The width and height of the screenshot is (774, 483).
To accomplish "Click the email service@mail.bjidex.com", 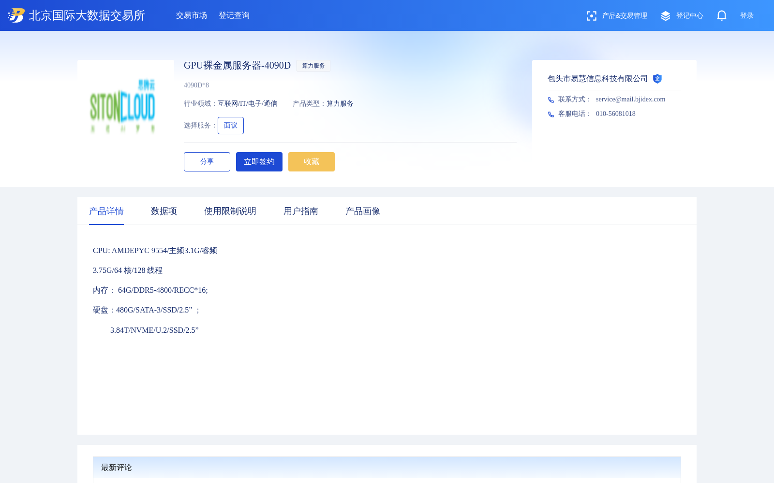I will point(630,99).
